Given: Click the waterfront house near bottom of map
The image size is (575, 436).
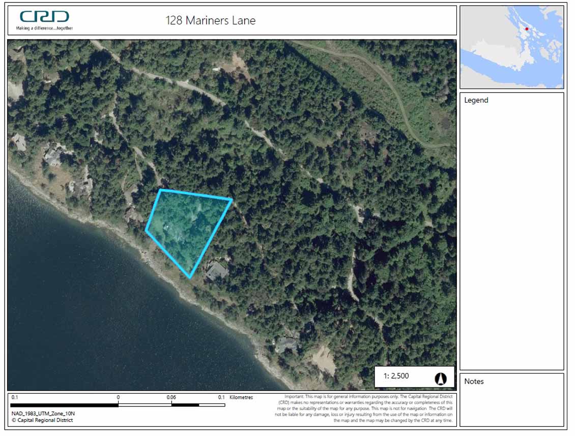Looking at the screenshot, I should click(x=286, y=345).
